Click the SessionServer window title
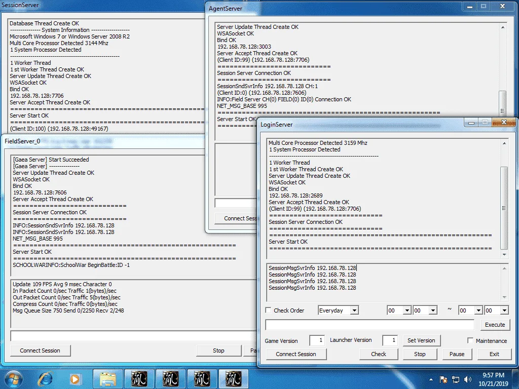Image resolution: width=519 pixels, height=389 pixels. [20, 5]
